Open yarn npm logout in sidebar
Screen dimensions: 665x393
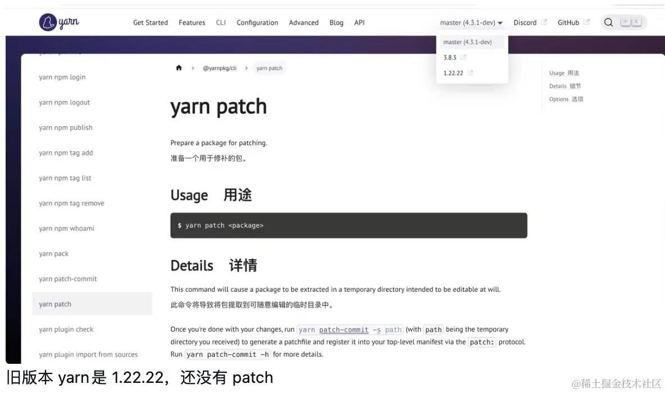click(65, 102)
